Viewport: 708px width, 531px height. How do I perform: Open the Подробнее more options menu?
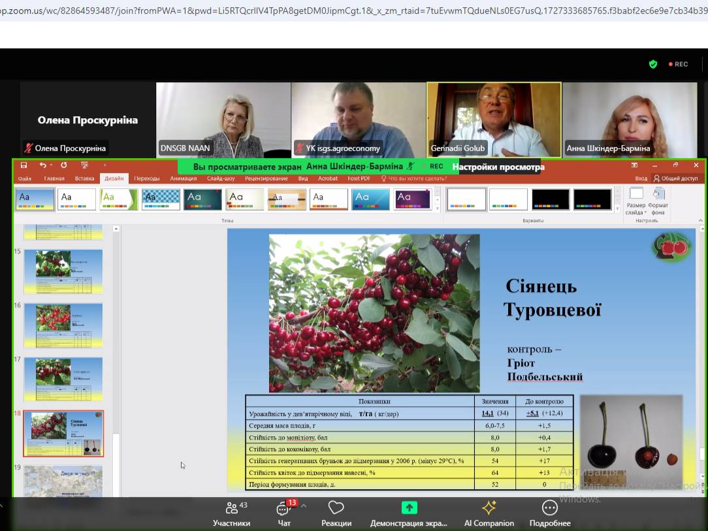tap(550, 514)
